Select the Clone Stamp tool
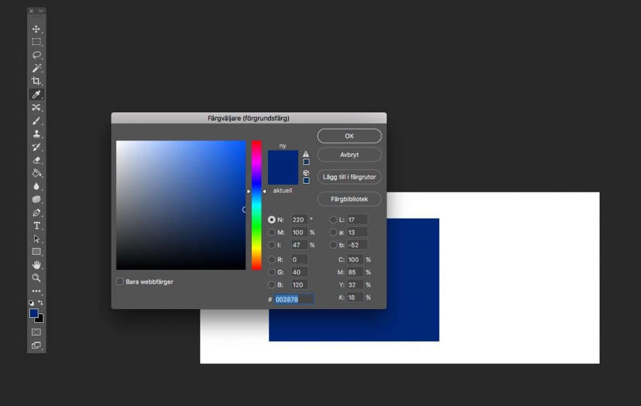 tap(36, 134)
